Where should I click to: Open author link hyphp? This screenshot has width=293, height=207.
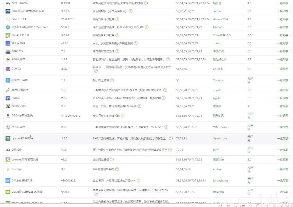point(217,98)
